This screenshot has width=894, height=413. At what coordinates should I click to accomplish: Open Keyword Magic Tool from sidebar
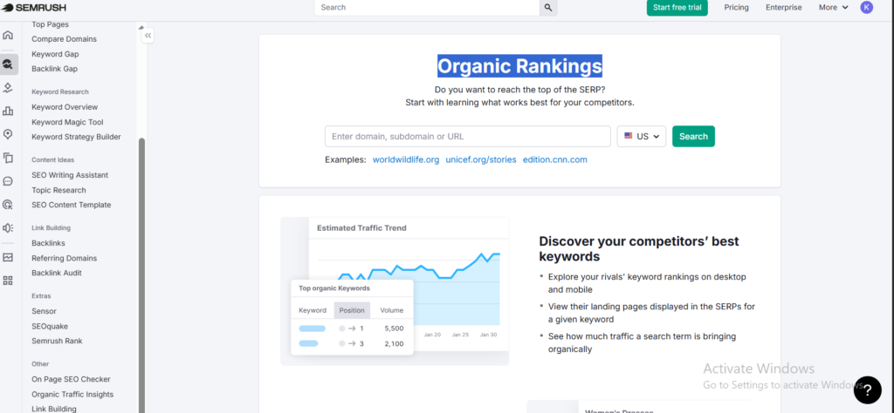(x=67, y=122)
